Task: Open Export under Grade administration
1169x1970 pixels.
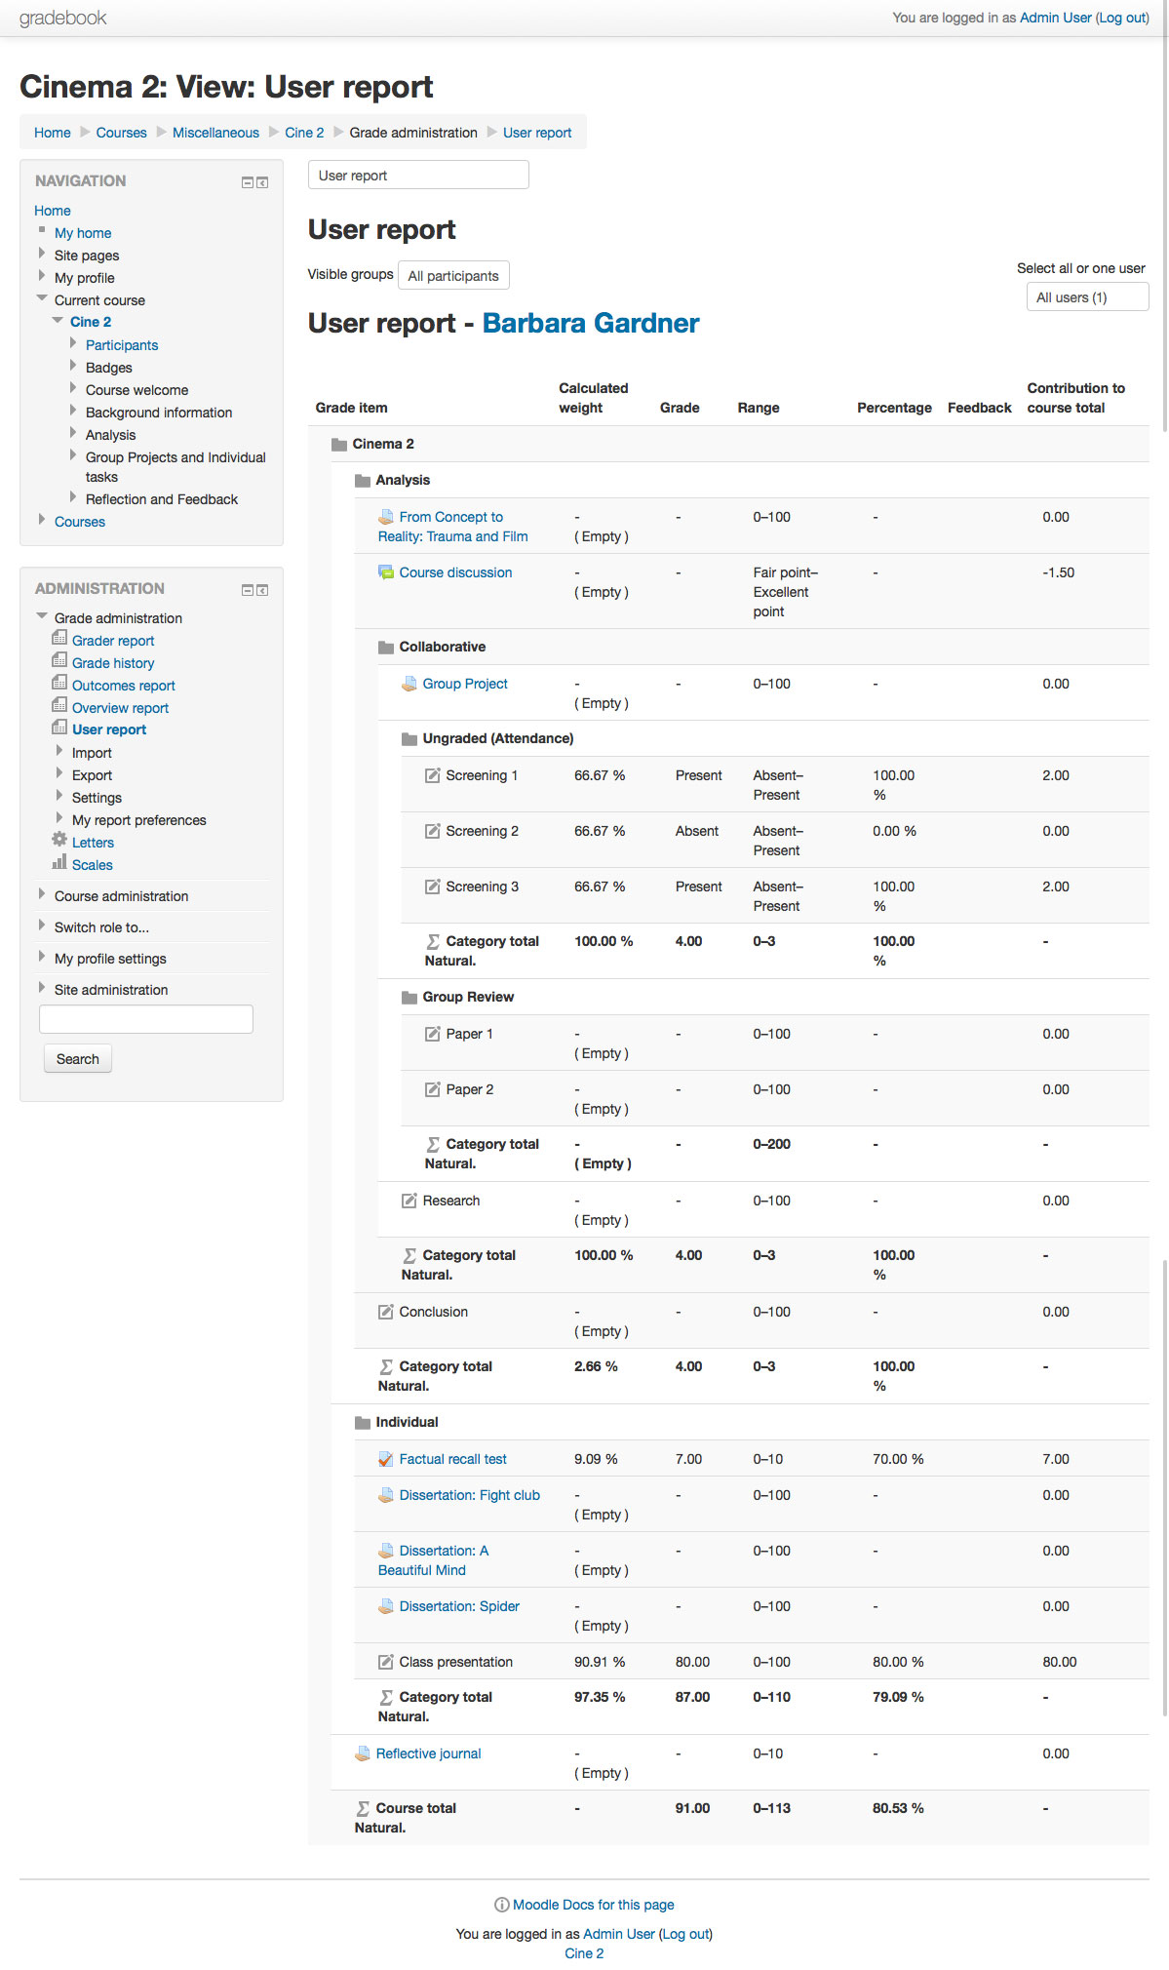Action: [92, 775]
